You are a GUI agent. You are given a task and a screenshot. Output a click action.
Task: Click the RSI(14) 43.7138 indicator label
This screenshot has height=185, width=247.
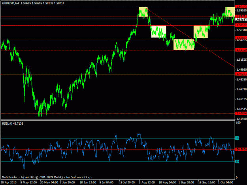(13, 123)
